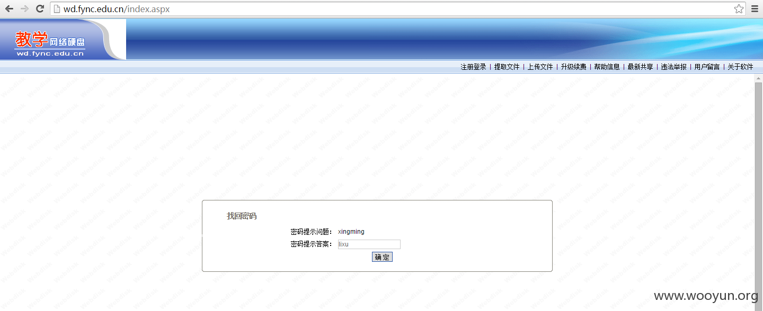
Task: Click the 密码提示答案 label
Action: point(312,244)
